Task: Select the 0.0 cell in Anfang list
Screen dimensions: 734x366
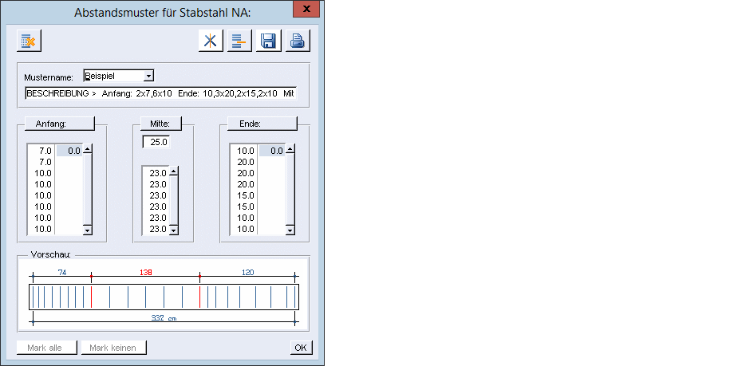Action: [x=69, y=151]
